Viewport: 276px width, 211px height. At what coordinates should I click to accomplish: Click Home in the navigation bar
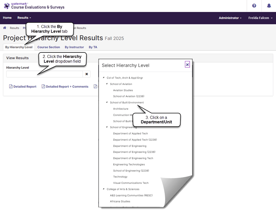click(x=7, y=18)
